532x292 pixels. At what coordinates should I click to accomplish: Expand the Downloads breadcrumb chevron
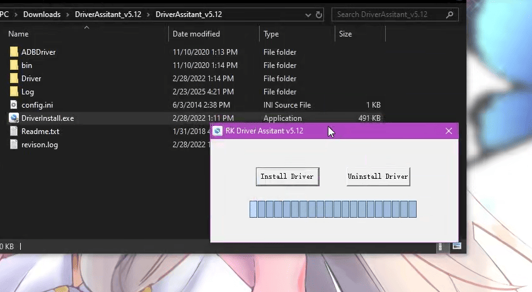(x=67, y=14)
